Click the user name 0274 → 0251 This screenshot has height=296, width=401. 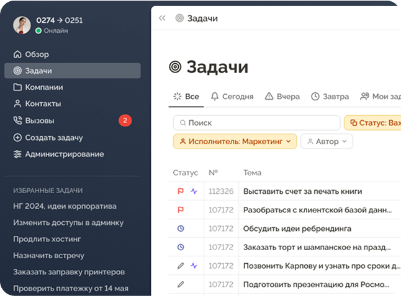tap(60, 20)
